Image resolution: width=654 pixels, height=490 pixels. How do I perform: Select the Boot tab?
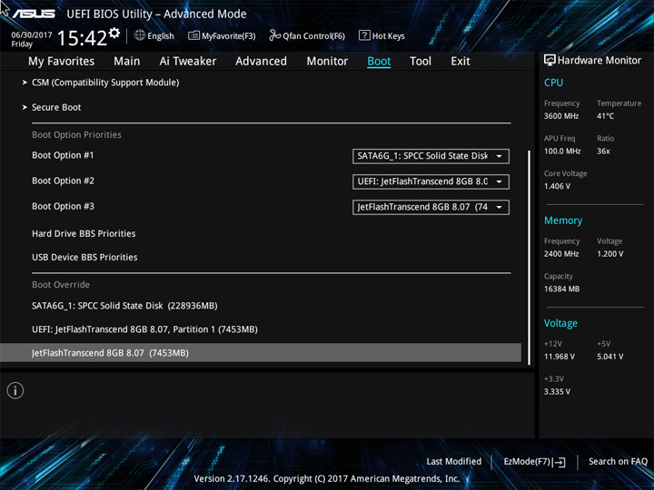[x=379, y=62]
